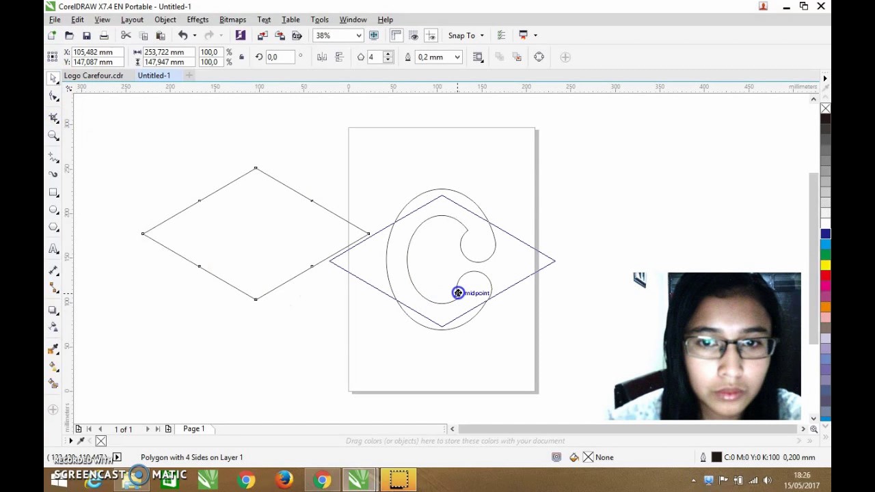
Task: Click the Export icon
Action: [280, 36]
